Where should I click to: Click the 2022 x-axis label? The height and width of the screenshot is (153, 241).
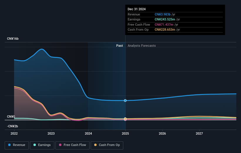pyautogui.click(x=14, y=133)
